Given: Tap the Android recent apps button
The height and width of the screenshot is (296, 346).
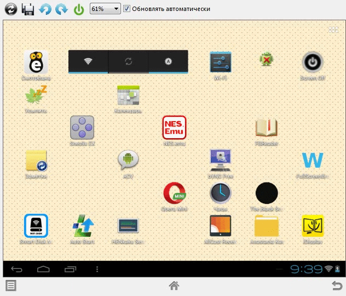Looking at the screenshot, I should [70, 269].
